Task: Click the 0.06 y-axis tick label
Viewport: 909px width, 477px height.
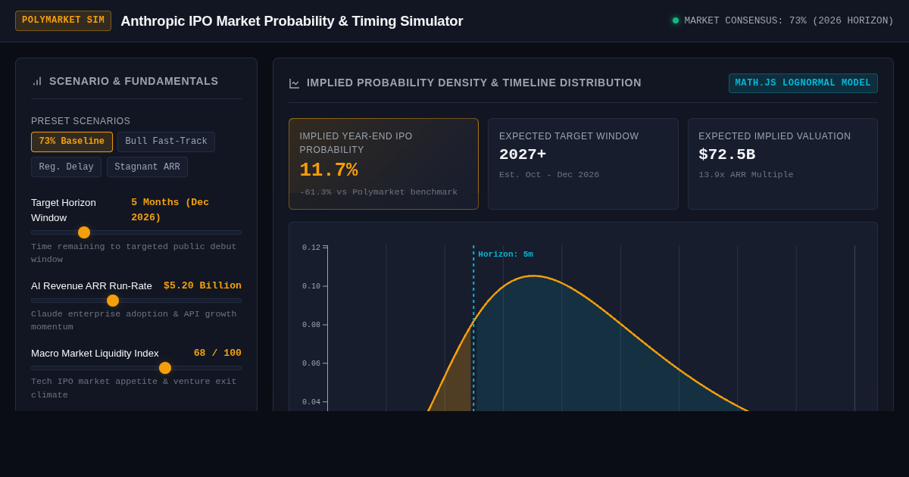Action: click(311, 363)
